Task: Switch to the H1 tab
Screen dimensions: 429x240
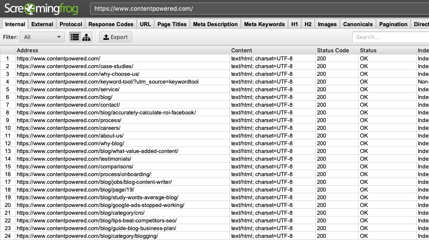Action: (294, 24)
